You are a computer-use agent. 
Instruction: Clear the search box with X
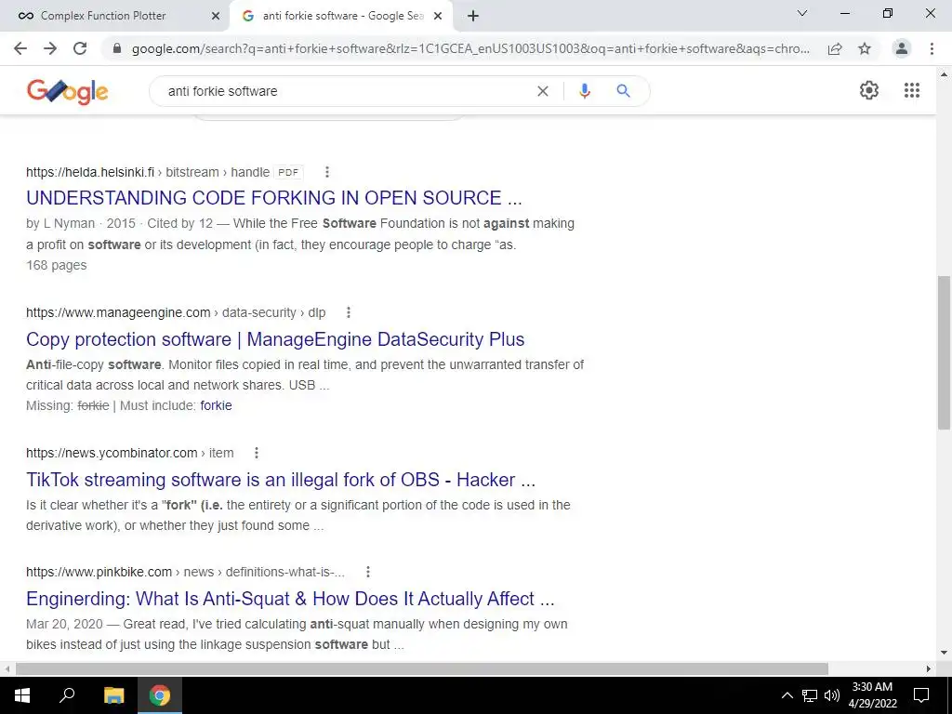pyautogui.click(x=543, y=91)
